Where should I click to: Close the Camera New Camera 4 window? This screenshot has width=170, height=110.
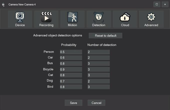(x=165, y=4)
